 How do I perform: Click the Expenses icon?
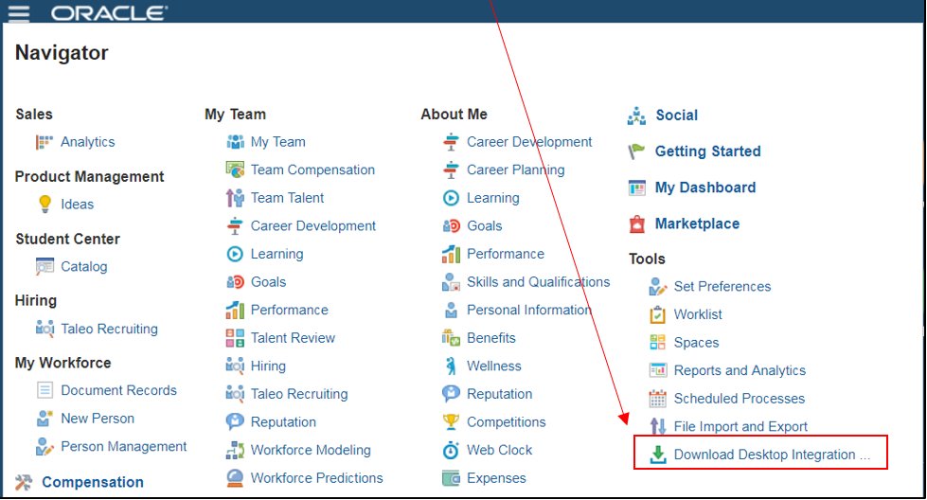click(451, 477)
